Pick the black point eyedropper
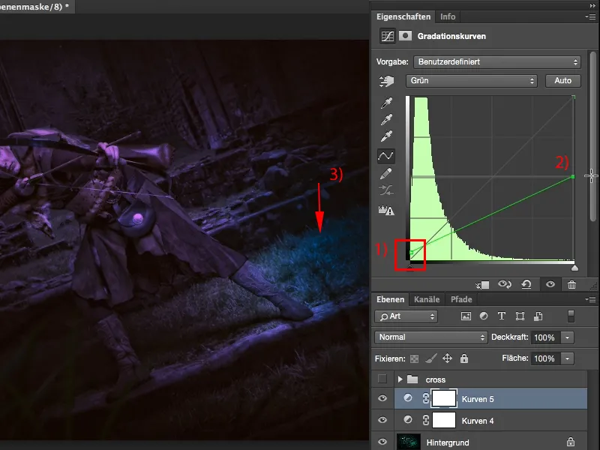The height and width of the screenshot is (450, 600). coord(386,103)
